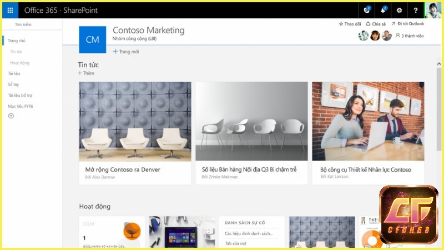Viewport: 444px width, 250px height.
Task: Open the Danh sách sự cố card
Action: point(252,232)
